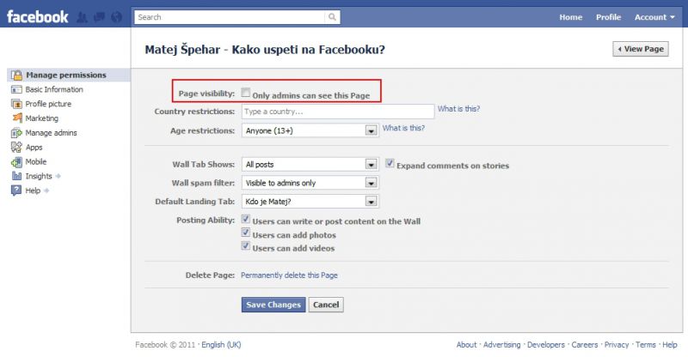Open the Insights chart icon

(16, 176)
